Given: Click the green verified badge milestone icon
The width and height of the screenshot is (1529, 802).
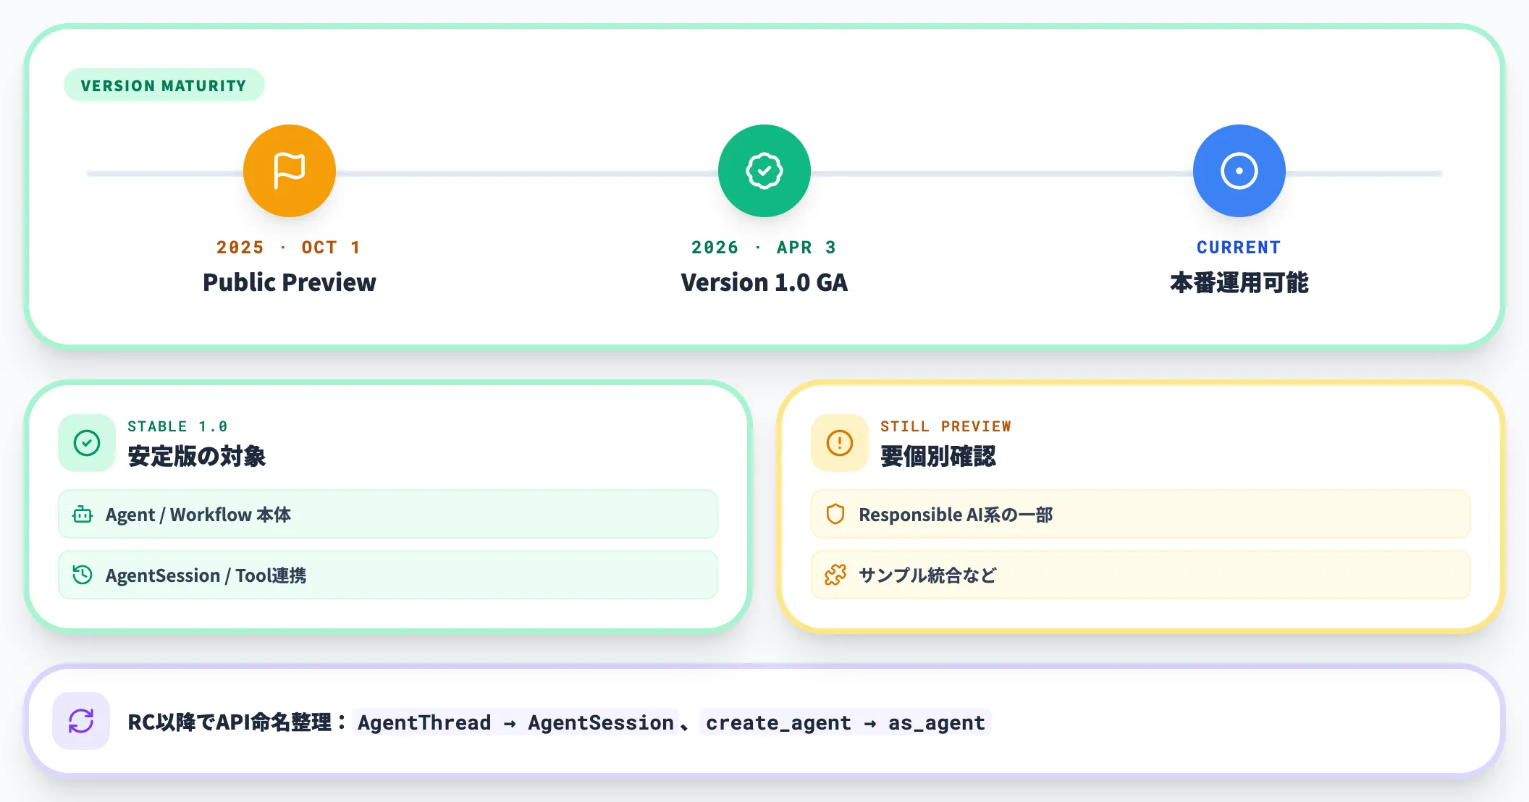Looking at the screenshot, I should pos(764,171).
